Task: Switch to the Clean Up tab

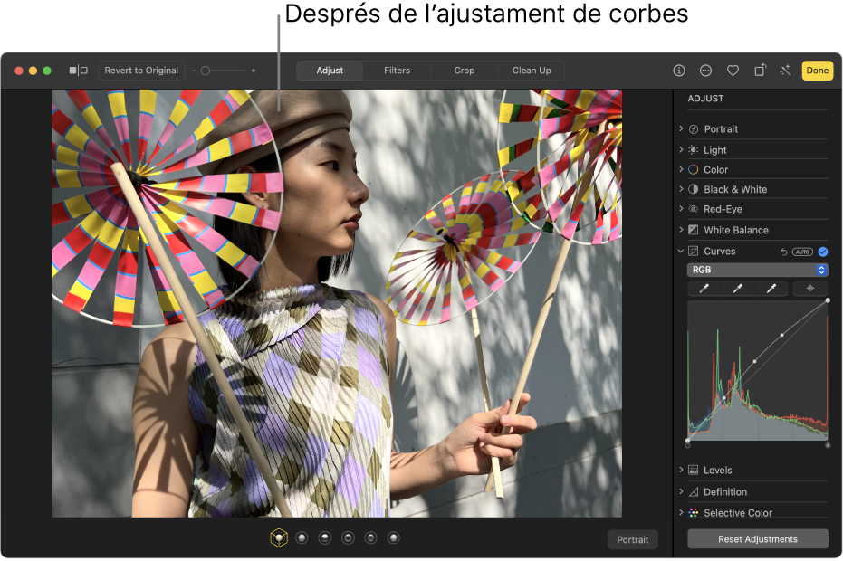Action: pos(532,71)
